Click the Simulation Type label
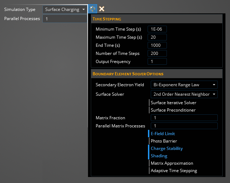 [20, 10]
